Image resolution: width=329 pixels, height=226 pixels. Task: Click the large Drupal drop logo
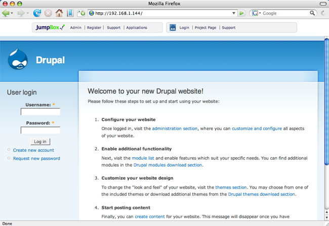click(x=18, y=59)
